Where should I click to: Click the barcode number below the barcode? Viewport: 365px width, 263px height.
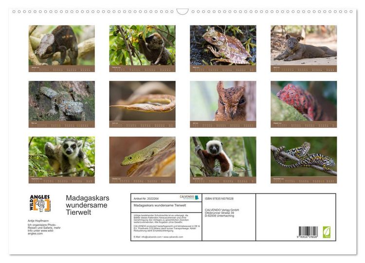point(307,237)
